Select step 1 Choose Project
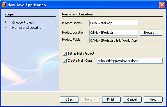167x107 pixels. pyautogui.click(x=23, y=22)
